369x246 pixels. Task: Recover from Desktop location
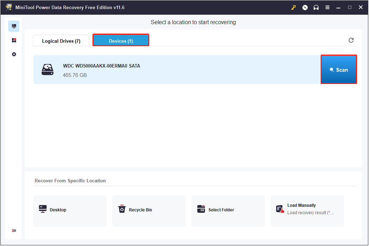pyautogui.click(x=70, y=211)
